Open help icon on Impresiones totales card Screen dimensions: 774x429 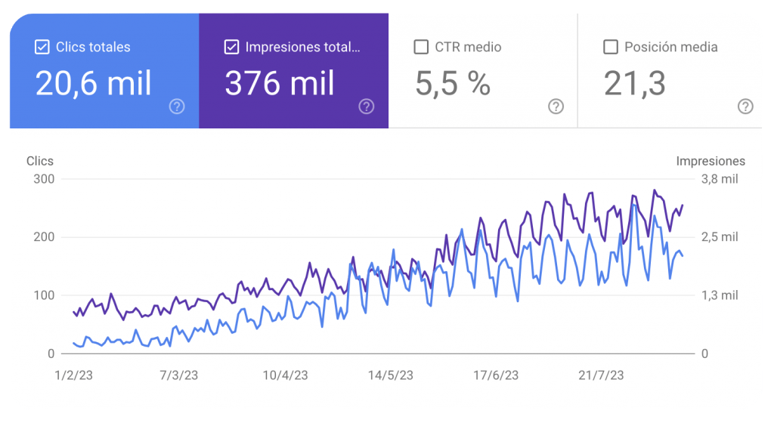click(x=367, y=106)
